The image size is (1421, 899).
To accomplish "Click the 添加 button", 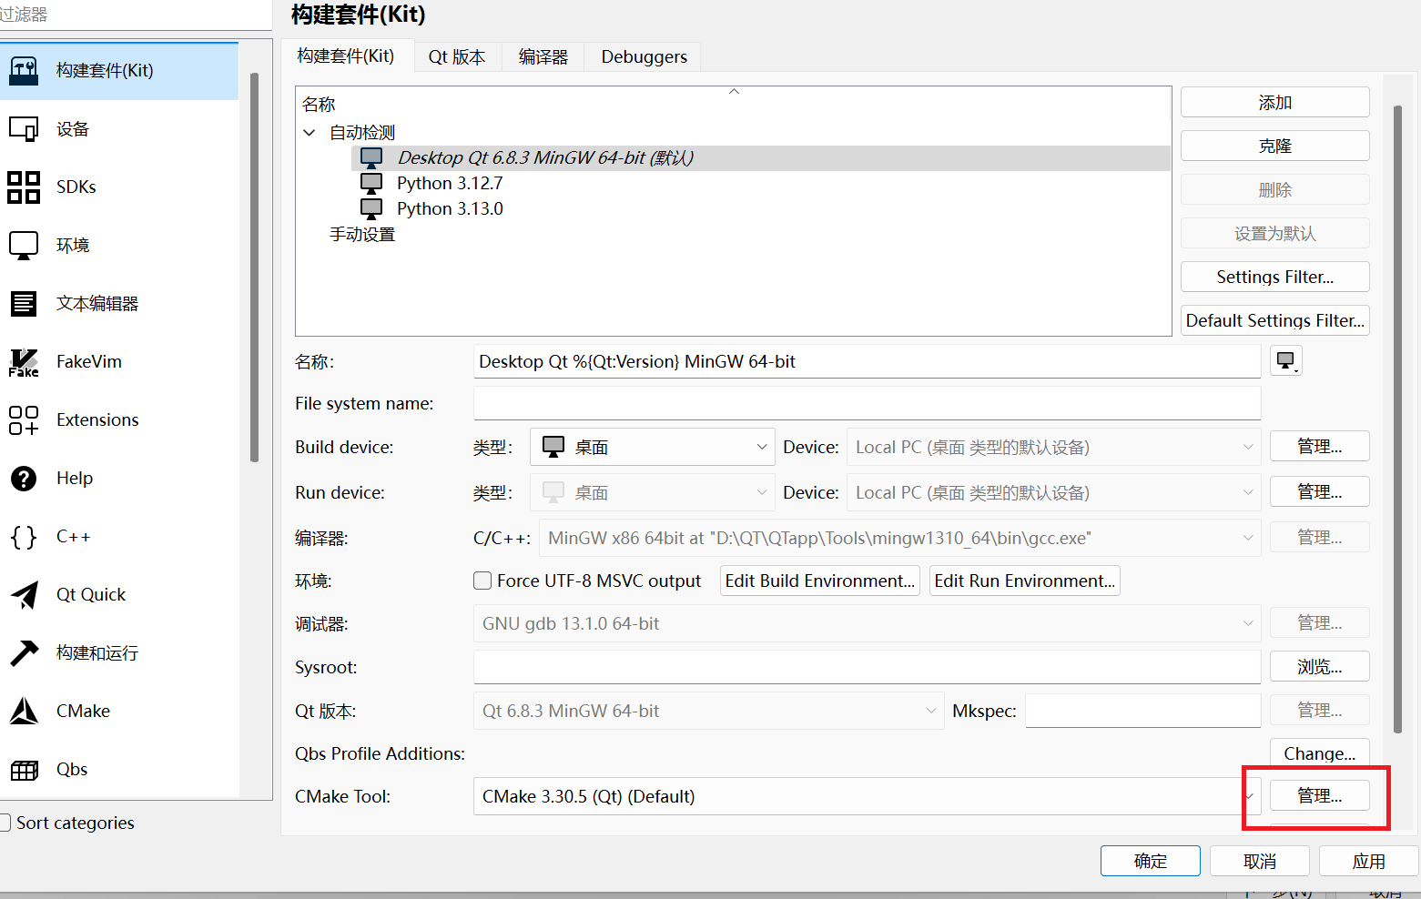I will pos(1275,103).
